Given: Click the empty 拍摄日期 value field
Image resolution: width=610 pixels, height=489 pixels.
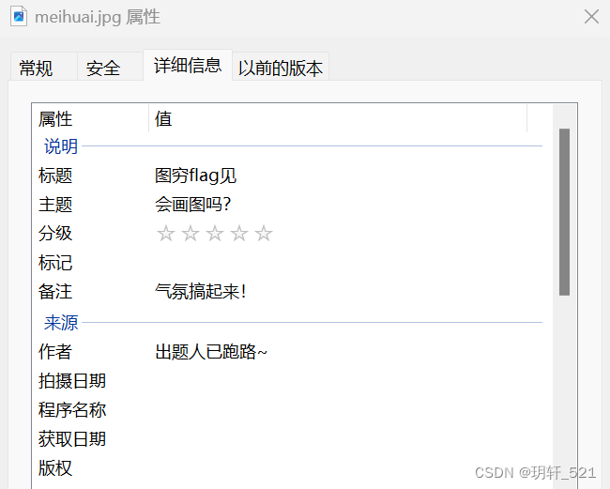Looking at the screenshot, I should pos(348,381).
